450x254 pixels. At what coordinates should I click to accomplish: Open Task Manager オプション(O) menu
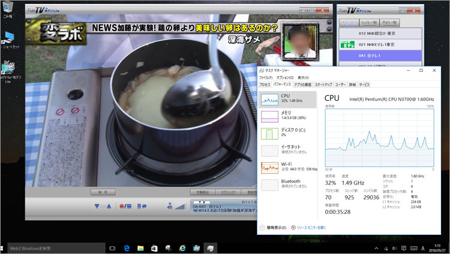pyautogui.click(x=285, y=78)
